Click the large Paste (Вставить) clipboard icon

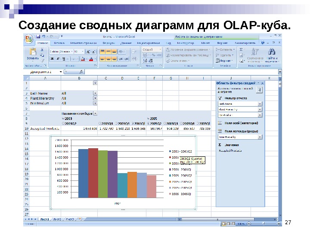(33, 52)
